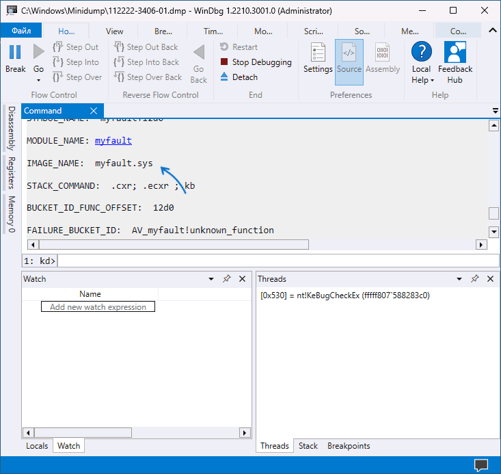Image resolution: width=501 pixels, height=474 pixels.
Task: Switch to the Bre... ribbon tab
Action: click(x=163, y=31)
